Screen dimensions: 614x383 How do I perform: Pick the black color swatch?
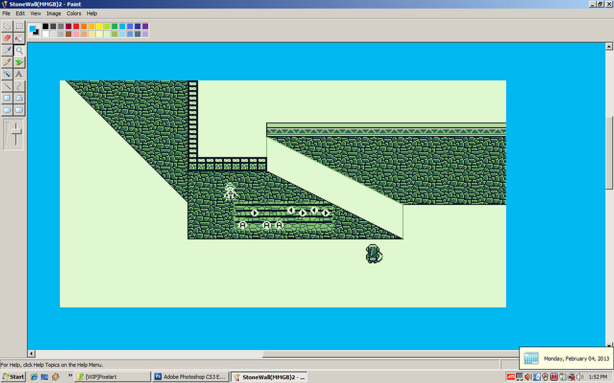click(46, 26)
